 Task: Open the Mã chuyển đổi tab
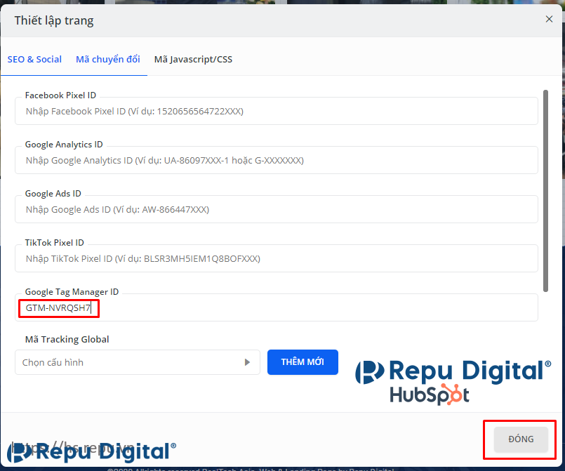coord(108,60)
